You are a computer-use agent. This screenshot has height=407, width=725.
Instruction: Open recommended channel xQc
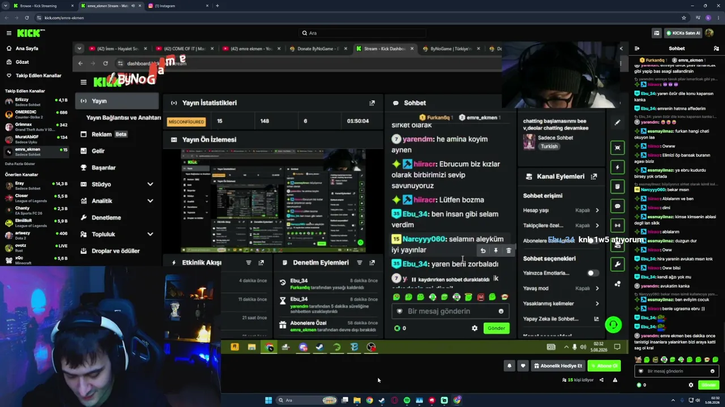35,260
